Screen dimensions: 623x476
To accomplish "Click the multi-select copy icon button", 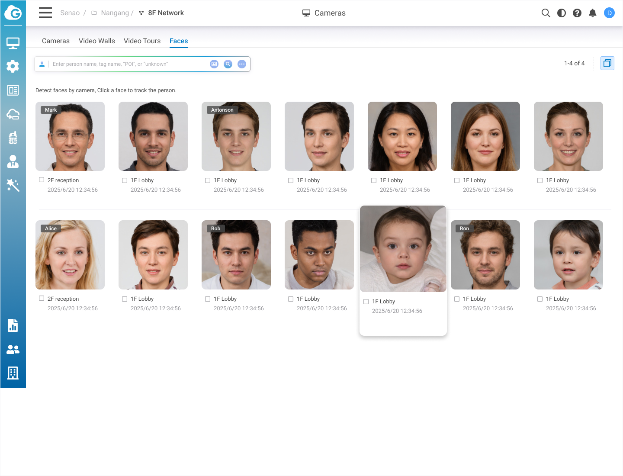I will click(x=607, y=64).
